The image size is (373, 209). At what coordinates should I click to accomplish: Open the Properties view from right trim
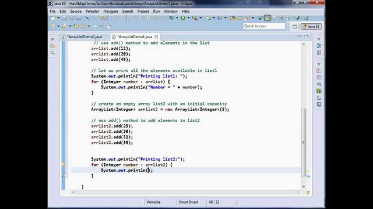319,78
